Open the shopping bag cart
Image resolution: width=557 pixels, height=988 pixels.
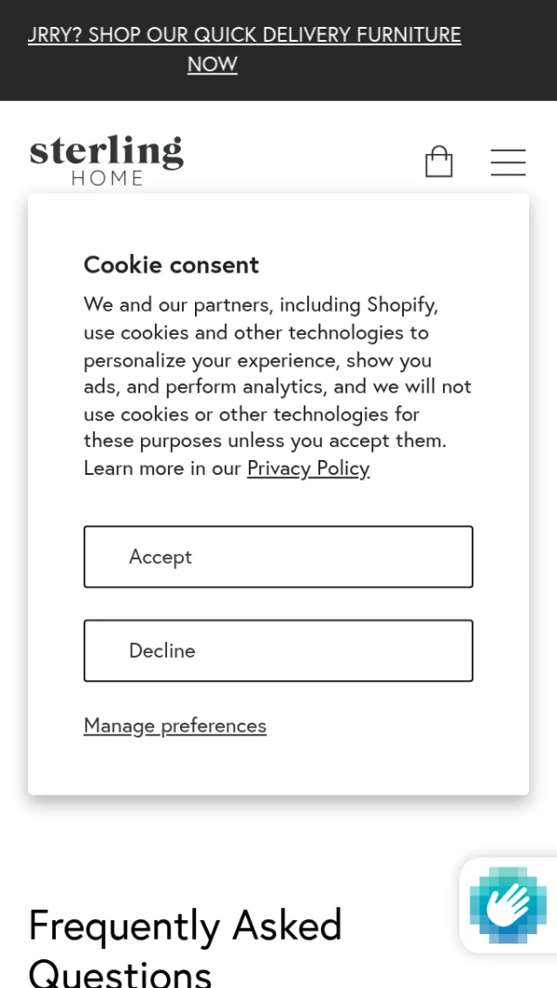coord(439,161)
